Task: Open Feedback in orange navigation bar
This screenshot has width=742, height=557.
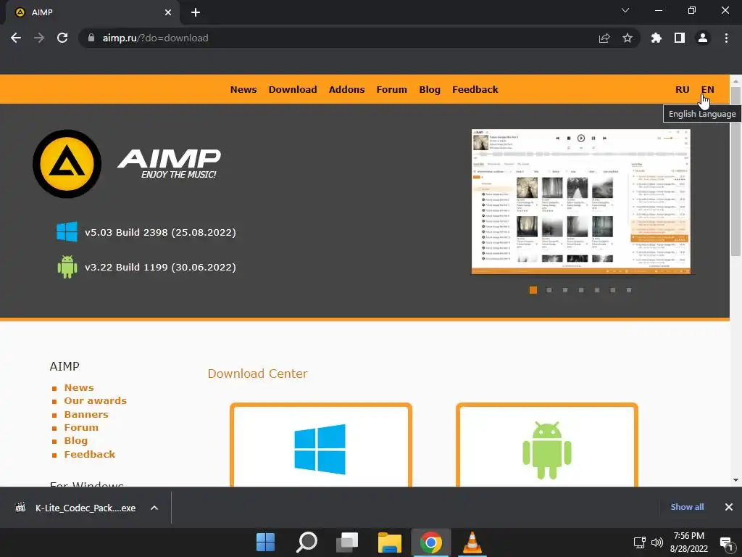Action: click(475, 89)
